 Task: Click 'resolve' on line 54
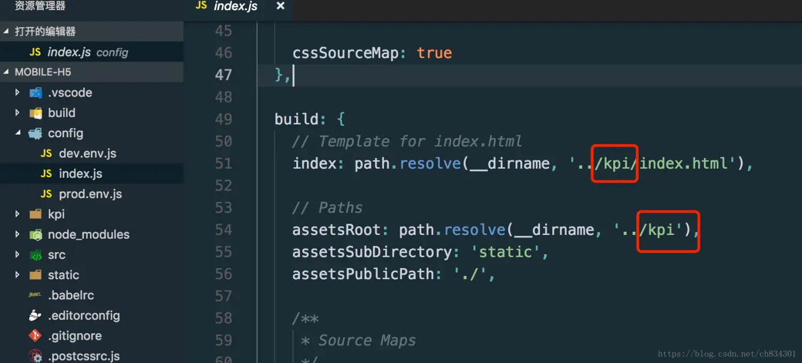click(475, 230)
